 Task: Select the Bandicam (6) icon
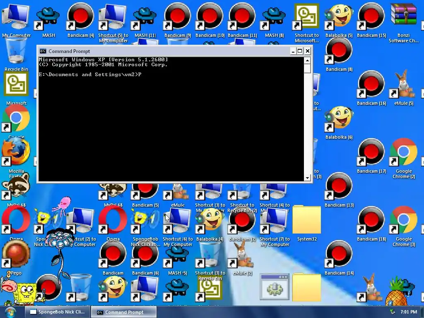(145, 255)
